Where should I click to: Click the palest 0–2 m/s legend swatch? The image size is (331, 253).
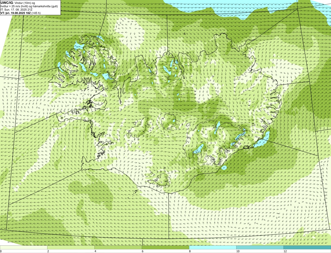click(x=24, y=248)
